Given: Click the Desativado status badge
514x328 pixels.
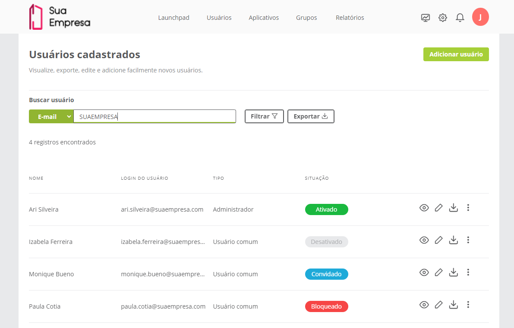Looking at the screenshot, I should (327, 242).
